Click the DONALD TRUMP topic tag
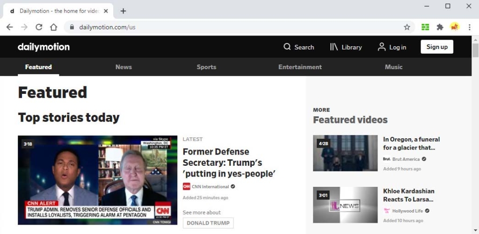This screenshot has width=479, height=234. coord(208,223)
